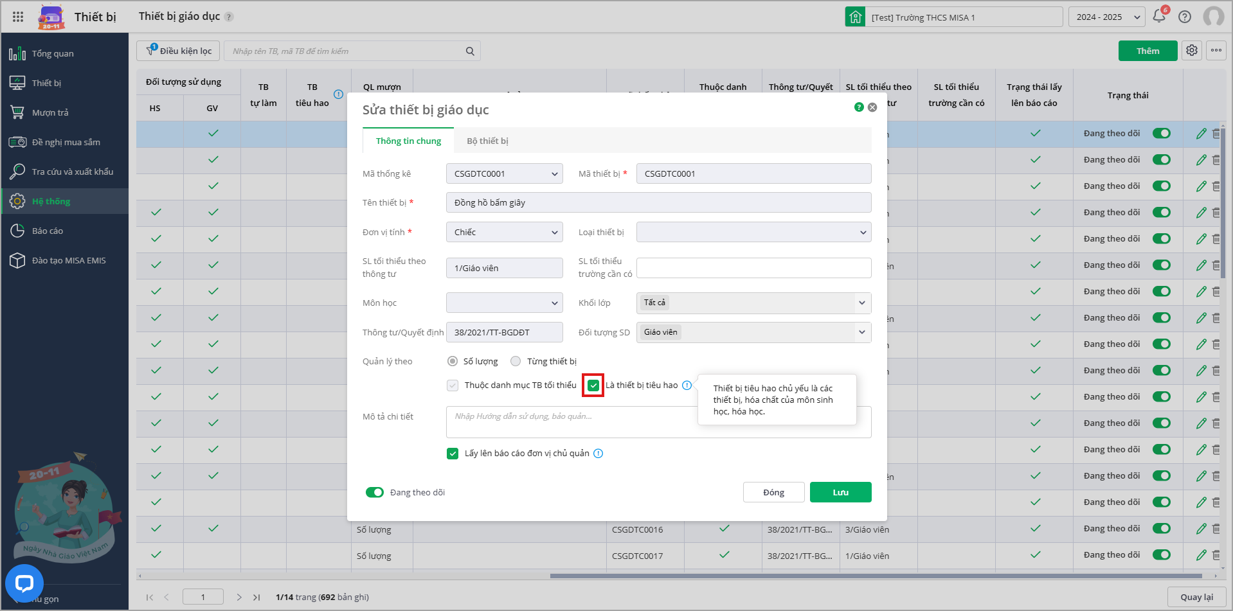Open the app launcher grid icon
Image resolution: width=1233 pixels, height=611 pixels.
pos(18,17)
